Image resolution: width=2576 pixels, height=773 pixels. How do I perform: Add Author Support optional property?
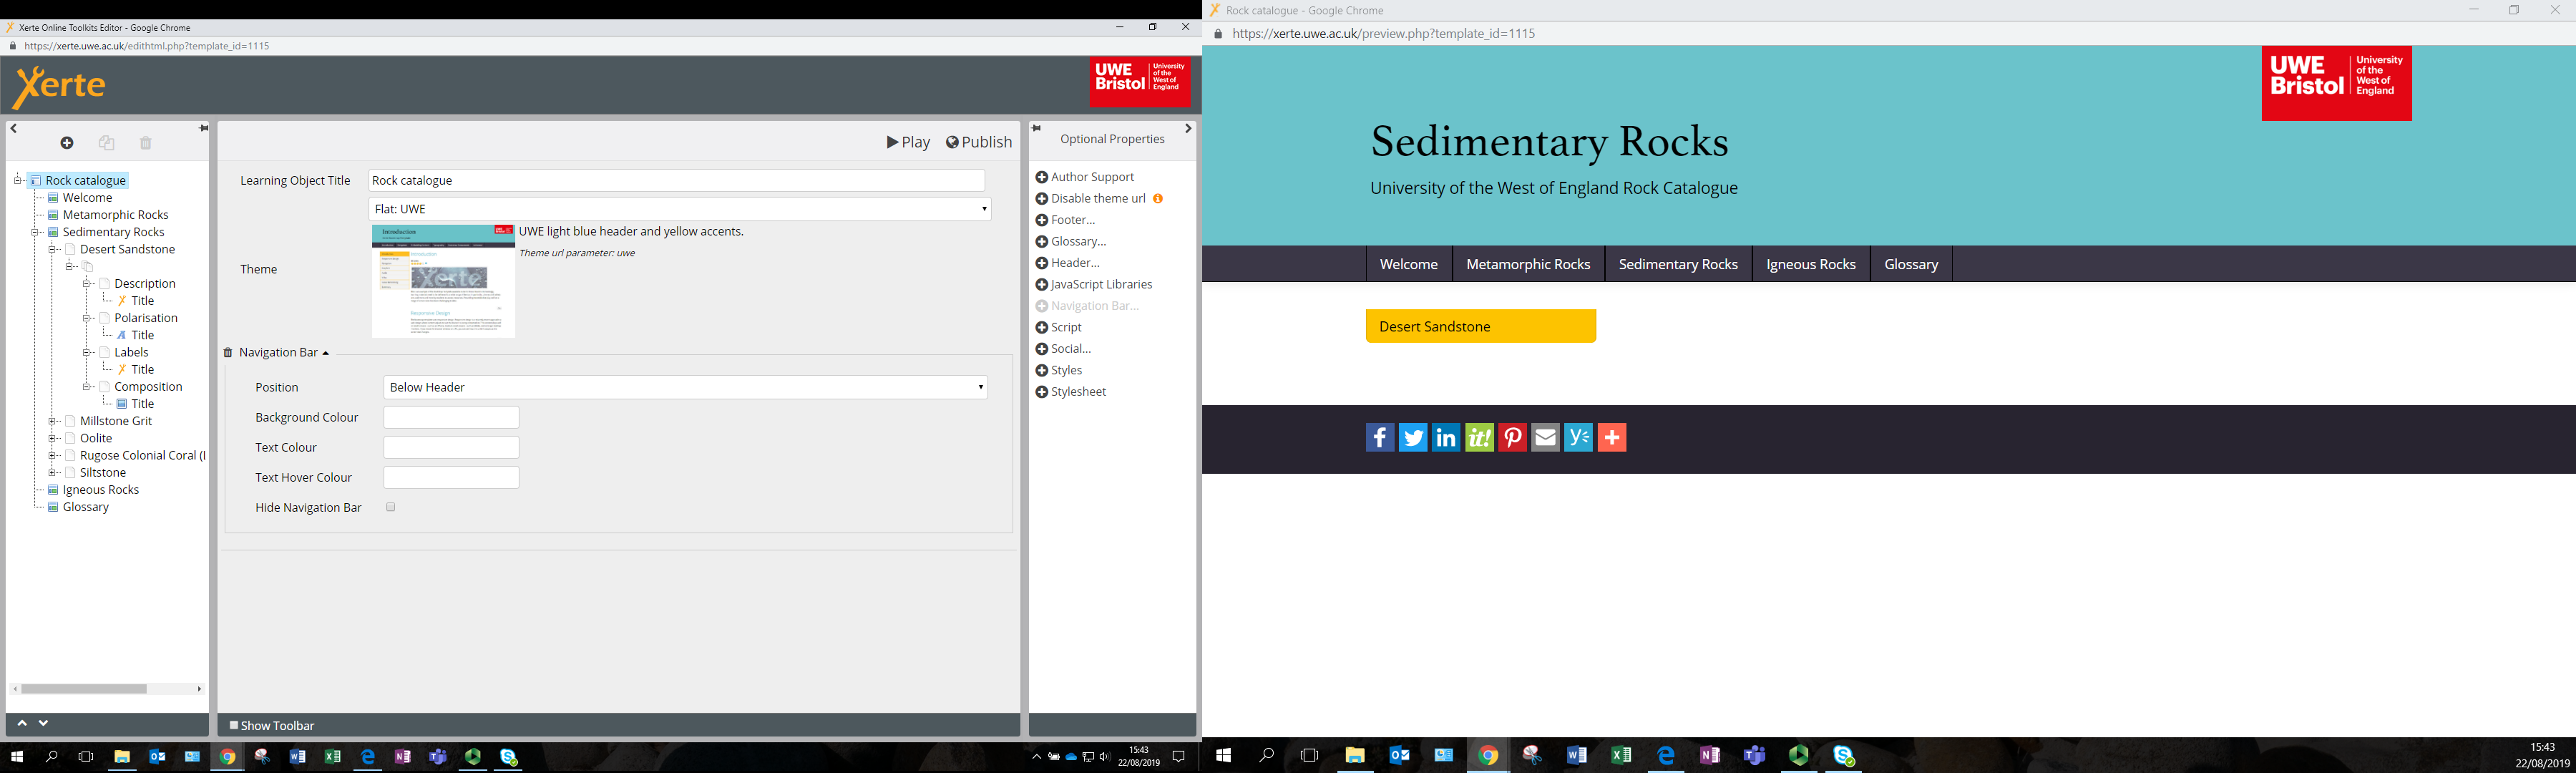pos(1085,177)
